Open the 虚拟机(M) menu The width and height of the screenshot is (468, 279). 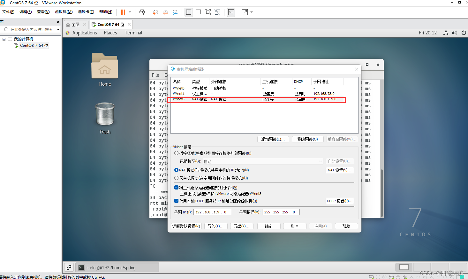tap(64, 12)
